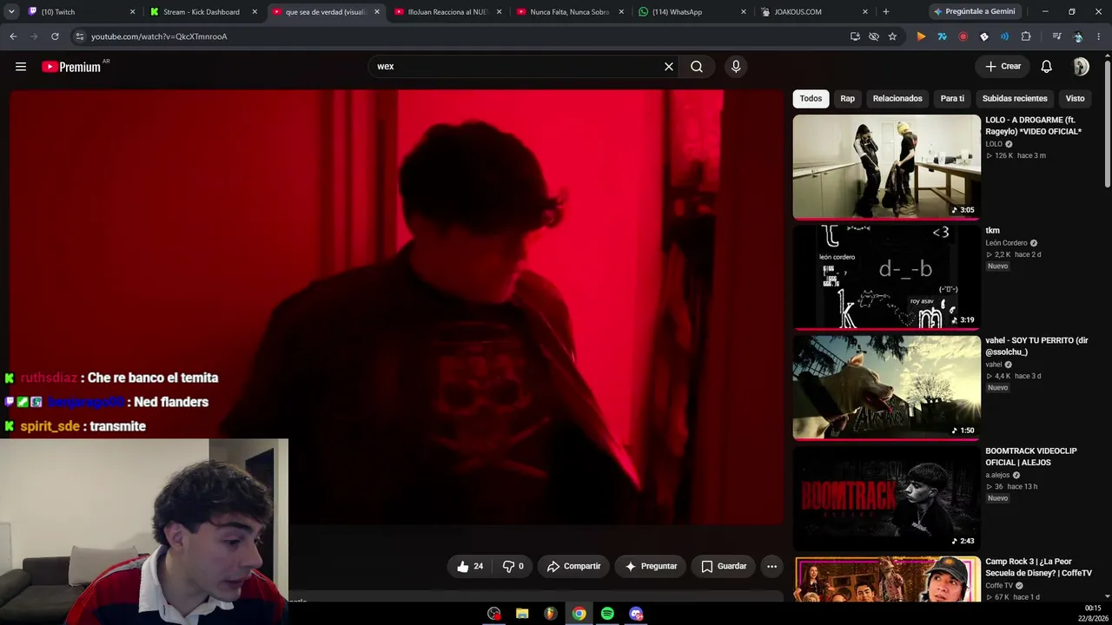
Task: Open a new browser tab
Action: point(885,12)
